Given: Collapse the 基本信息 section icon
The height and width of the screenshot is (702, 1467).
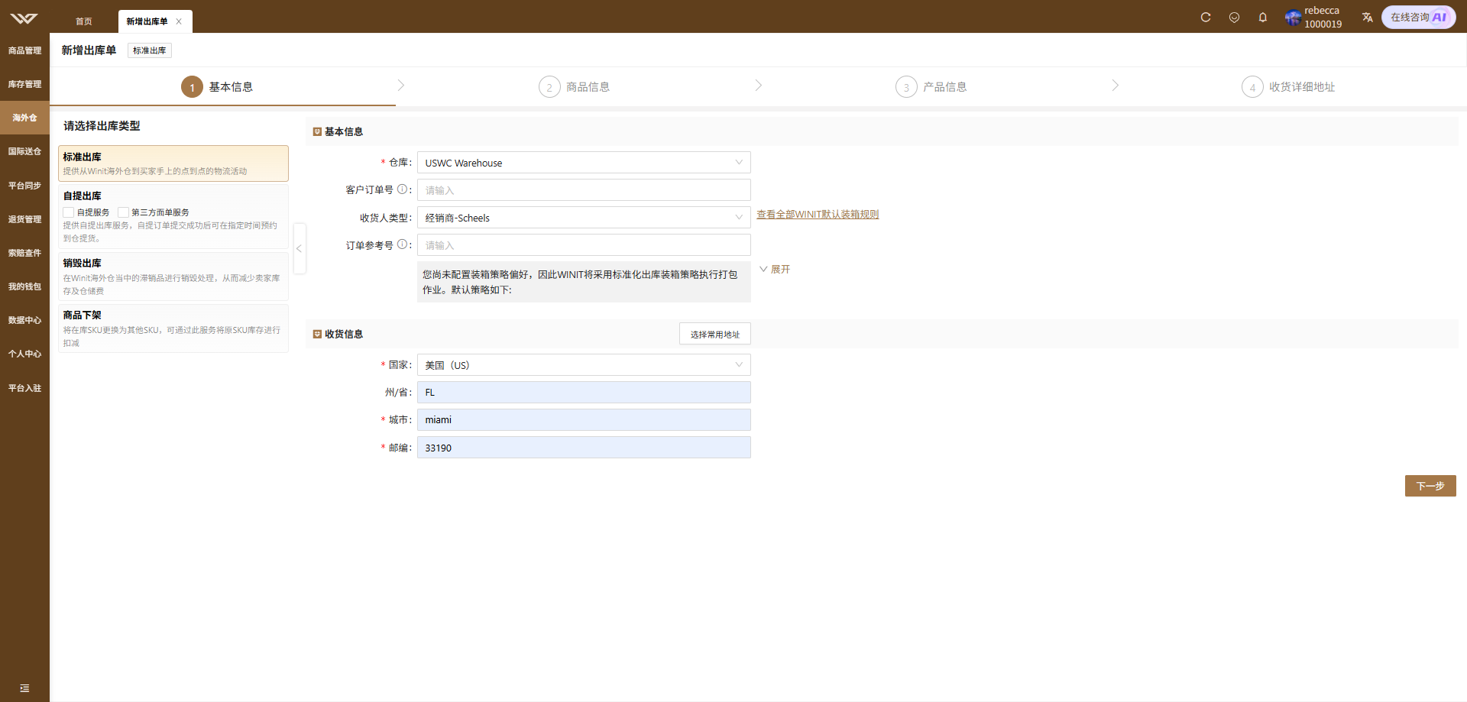Looking at the screenshot, I should point(317,131).
